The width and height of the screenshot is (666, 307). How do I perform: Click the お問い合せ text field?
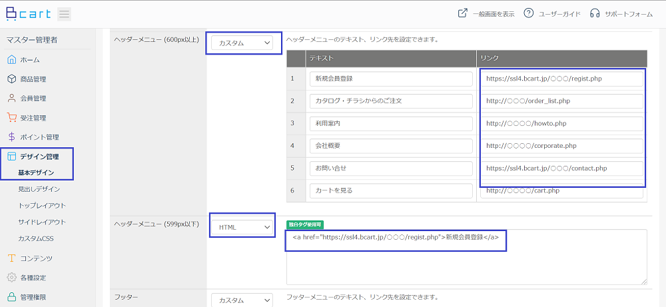391,168
